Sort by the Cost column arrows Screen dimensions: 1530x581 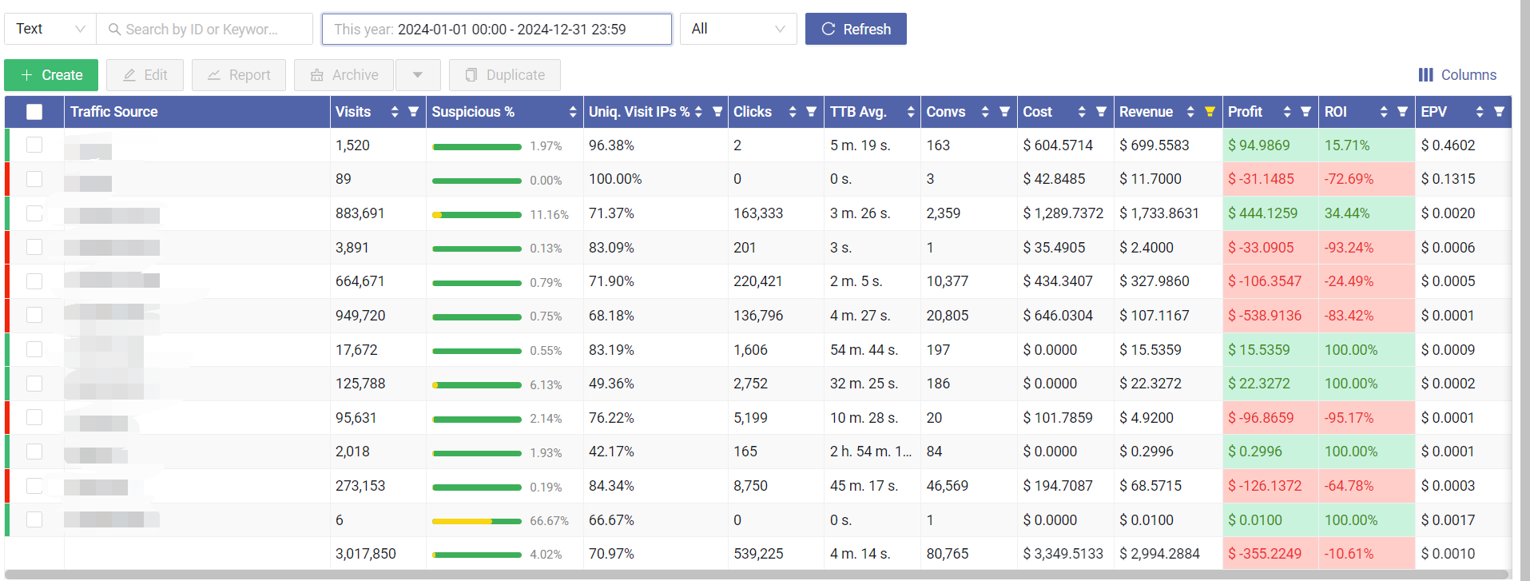pyautogui.click(x=1082, y=112)
